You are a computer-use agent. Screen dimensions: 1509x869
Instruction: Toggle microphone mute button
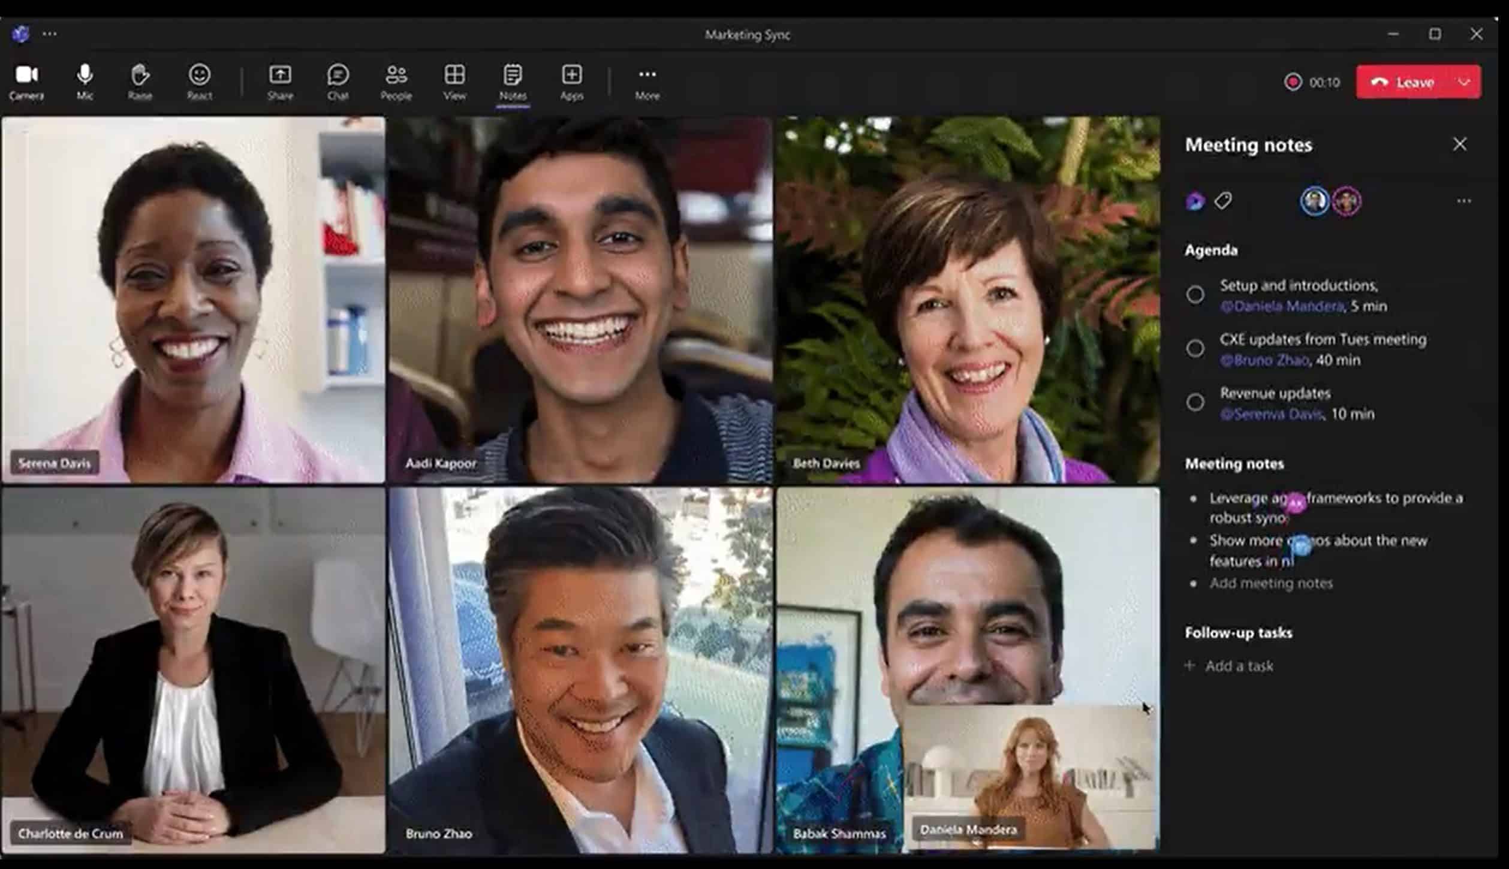tap(83, 81)
